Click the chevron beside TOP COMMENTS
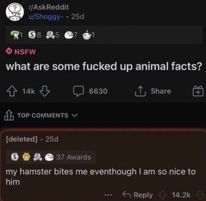Viewport: 206px width, 201px height. [x=75, y=115]
